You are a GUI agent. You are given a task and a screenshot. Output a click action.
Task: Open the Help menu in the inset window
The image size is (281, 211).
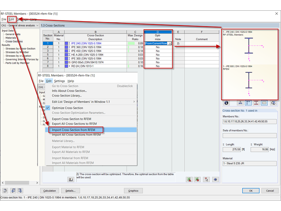[71, 81]
